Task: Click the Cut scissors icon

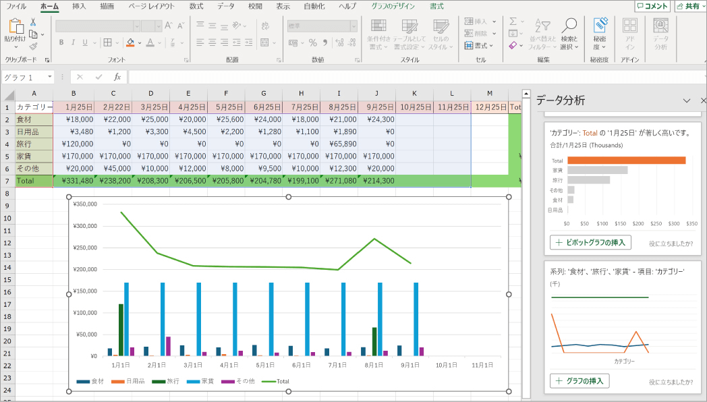Action: pyautogui.click(x=33, y=22)
